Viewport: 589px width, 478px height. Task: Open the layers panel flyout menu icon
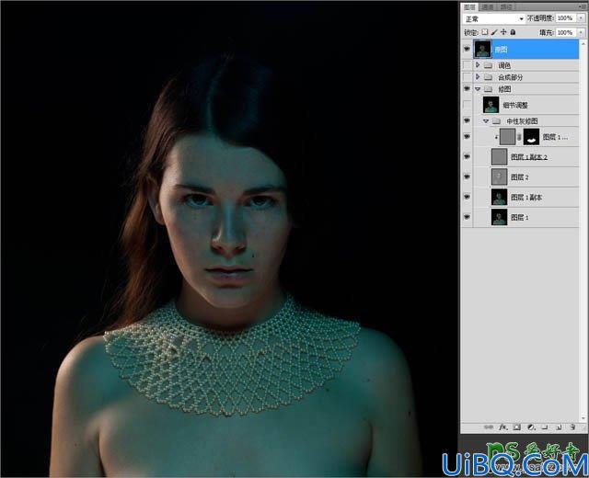(582, 6)
